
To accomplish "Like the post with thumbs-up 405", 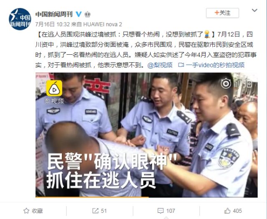I will click(x=227, y=211).
